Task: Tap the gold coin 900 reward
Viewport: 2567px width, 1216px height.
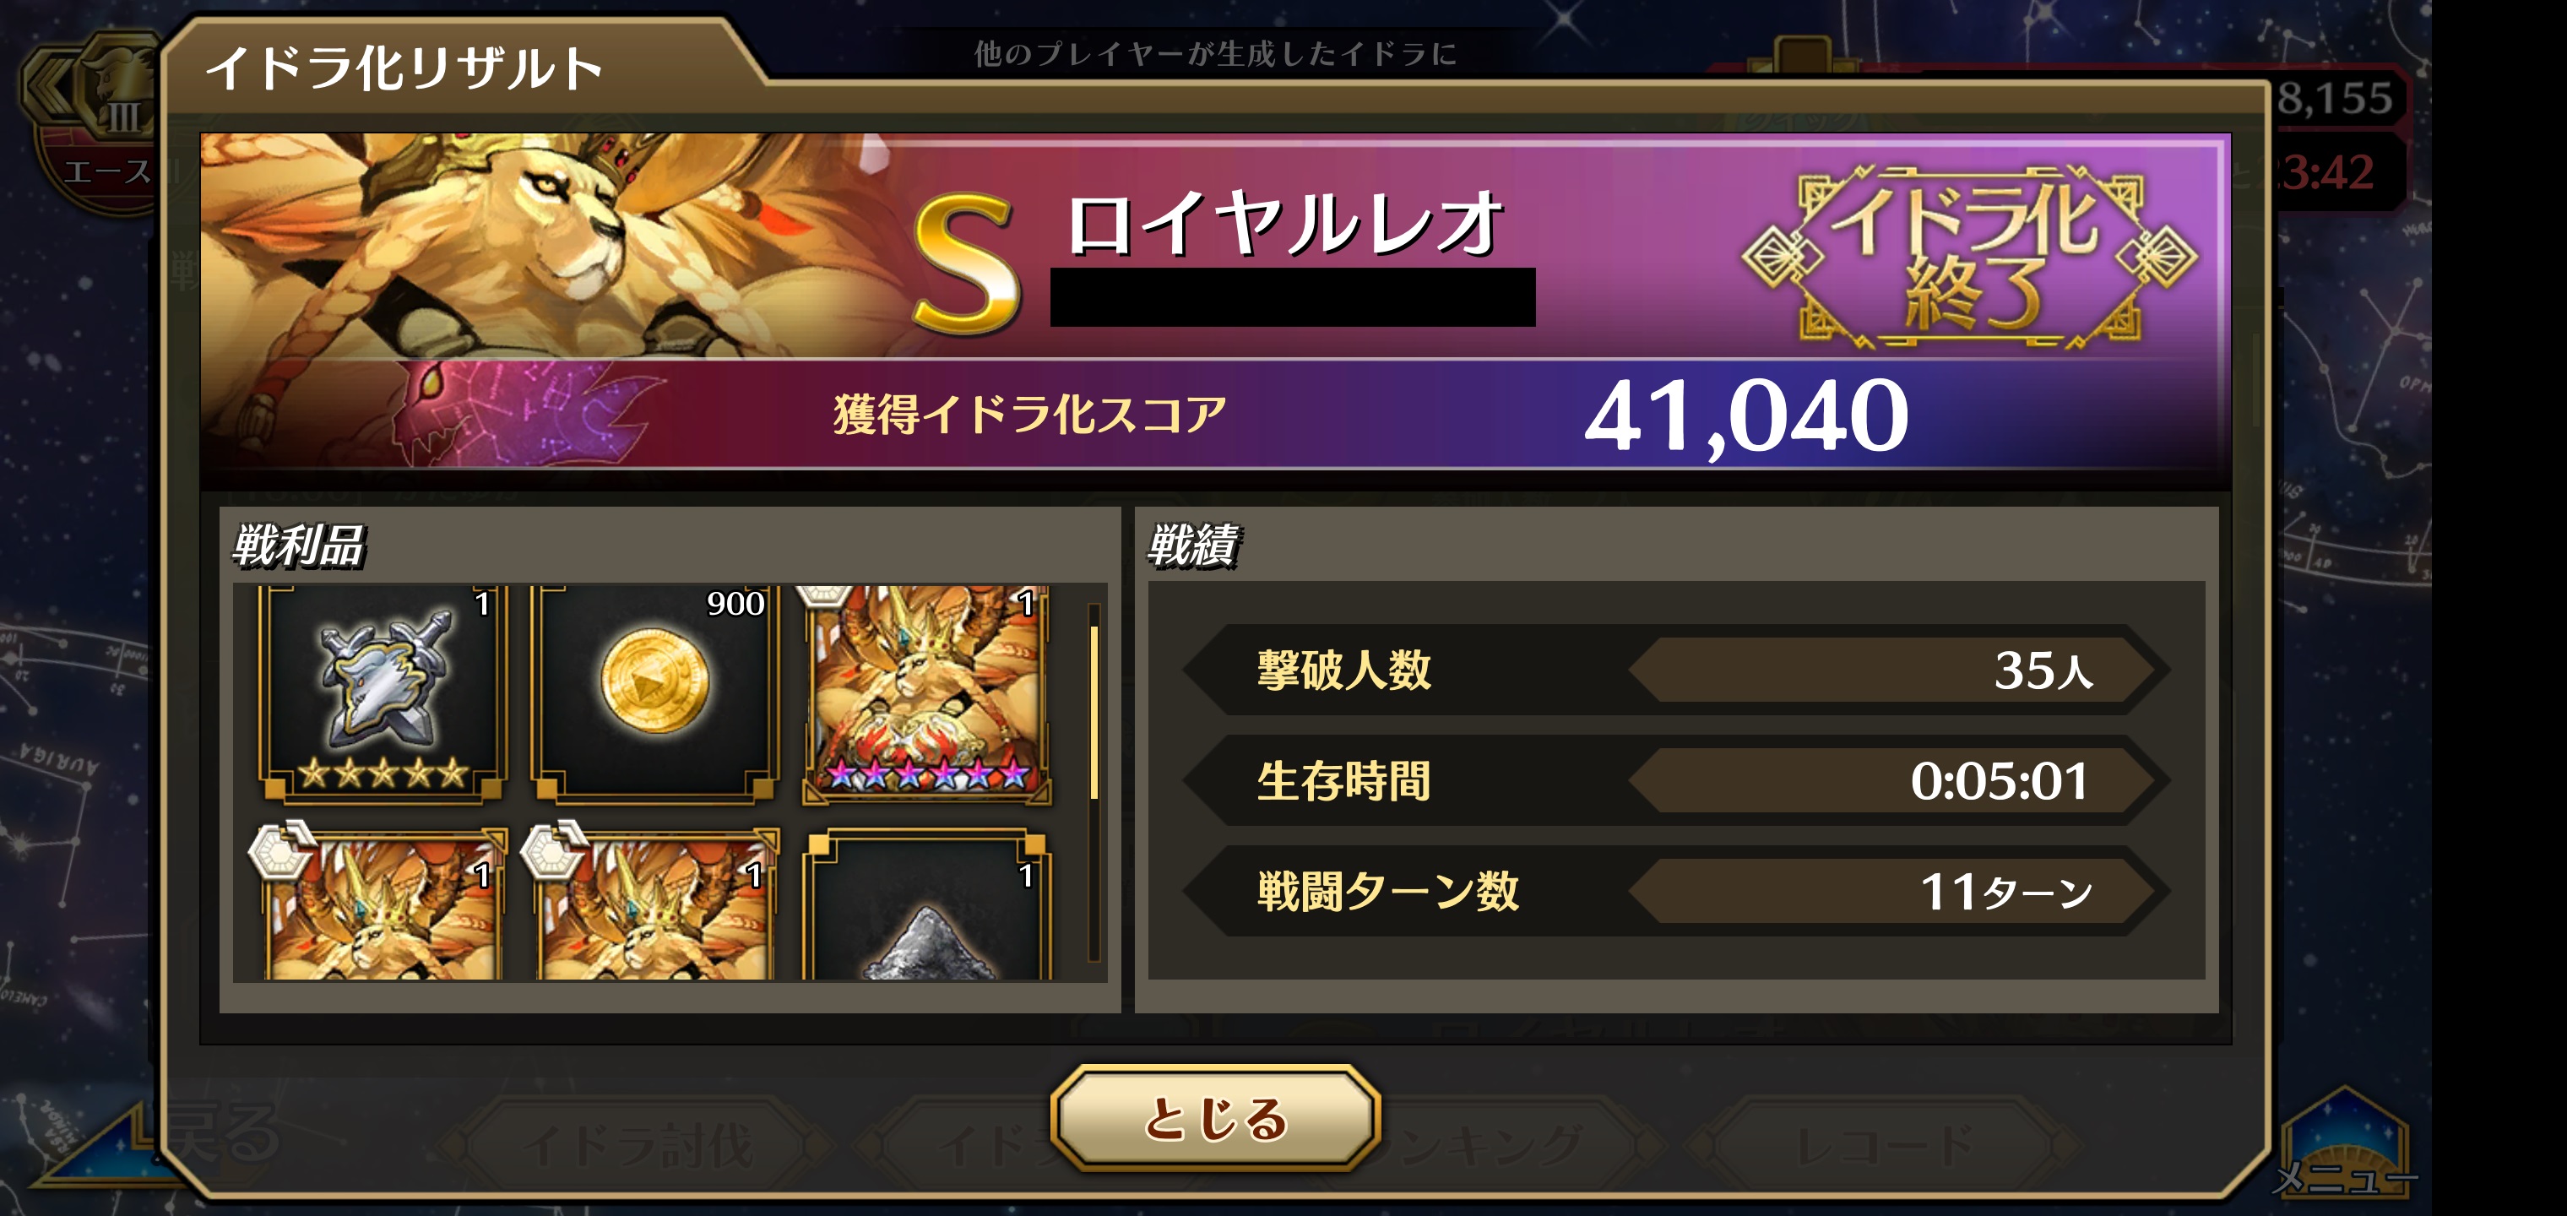Action: click(x=654, y=692)
